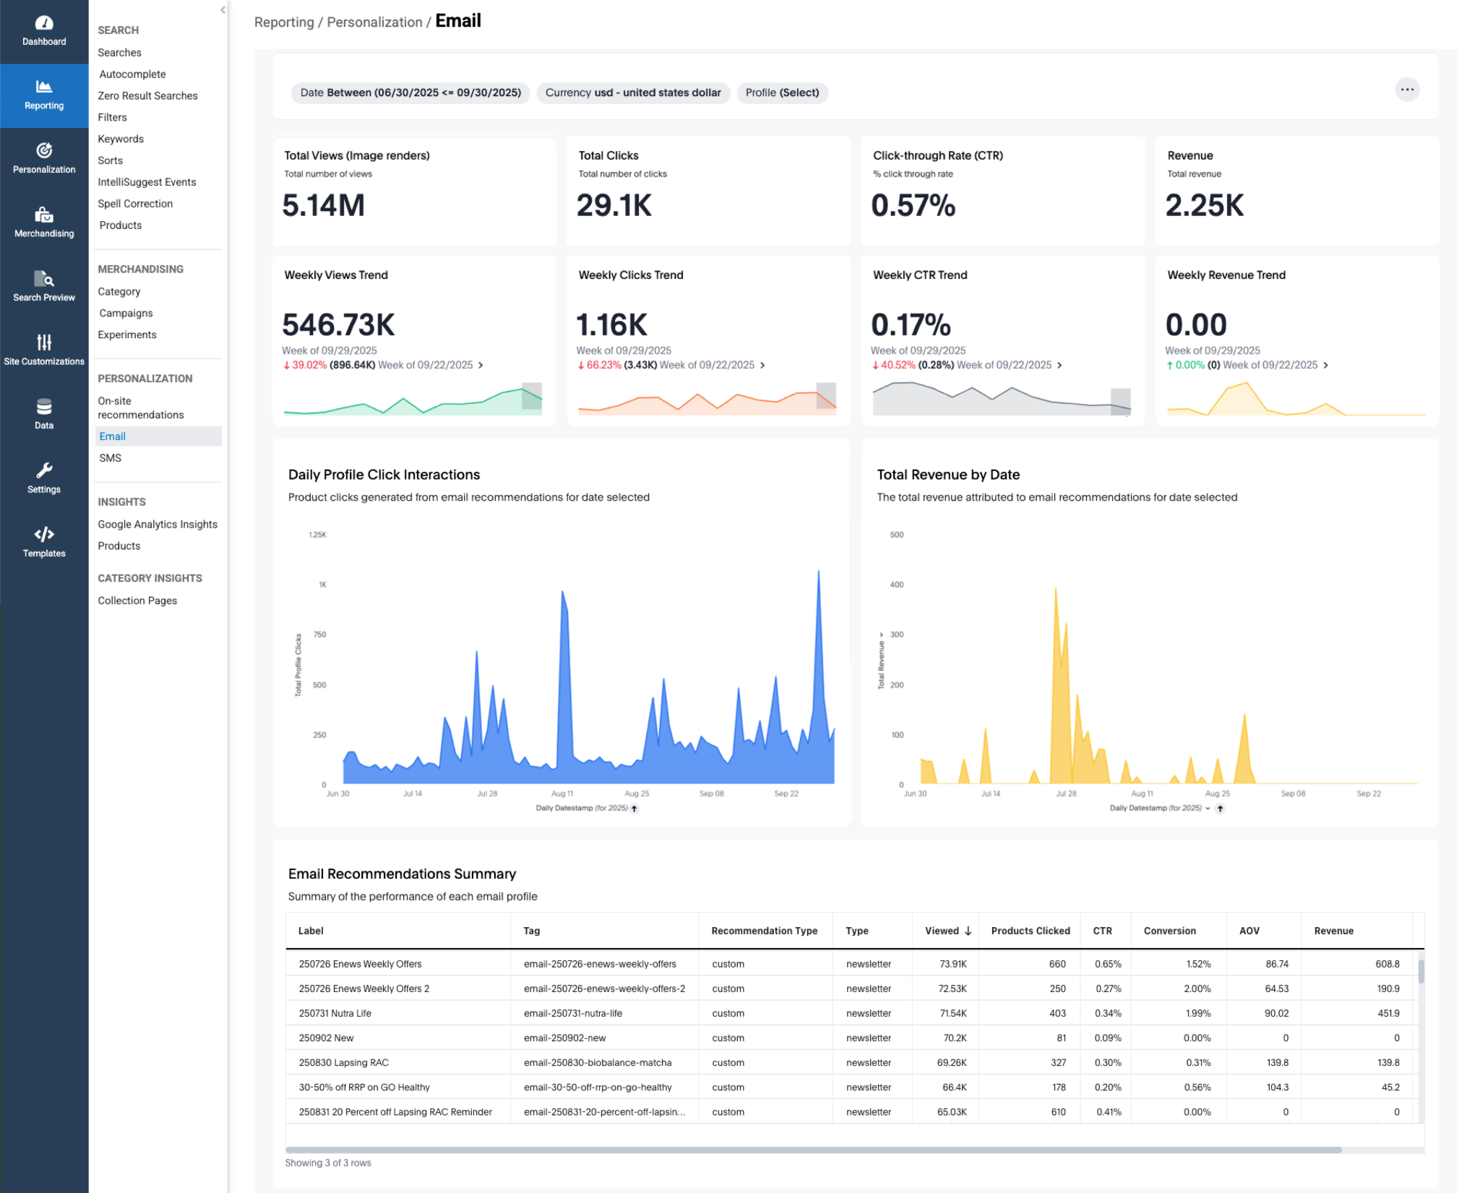Open the Date Between filter chip
Image resolution: width=1480 pixels, height=1193 pixels.
410,92
